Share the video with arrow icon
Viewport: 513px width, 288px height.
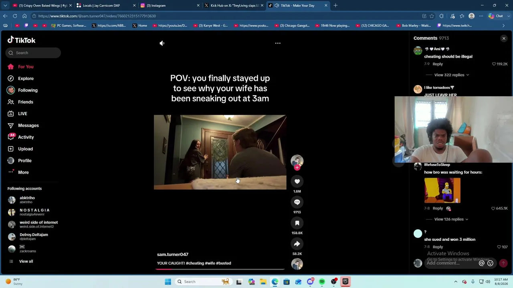point(297,244)
